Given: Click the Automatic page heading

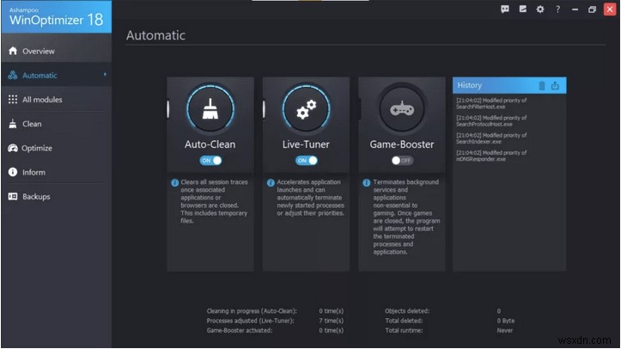Looking at the screenshot, I should pos(155,35).
